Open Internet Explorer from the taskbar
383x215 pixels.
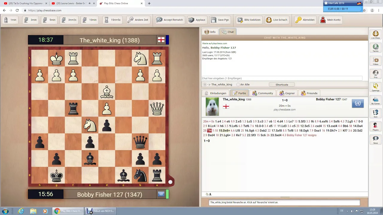pos(21,211)
